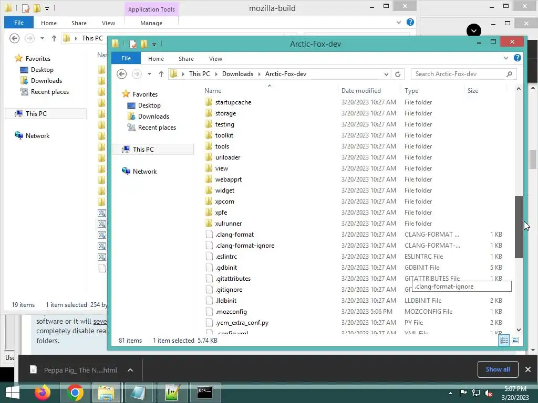The width and height of the screenshot is (538, 403).
Task: Sort by Type column header
Action: pyautogui.click(x=411, y=90)
